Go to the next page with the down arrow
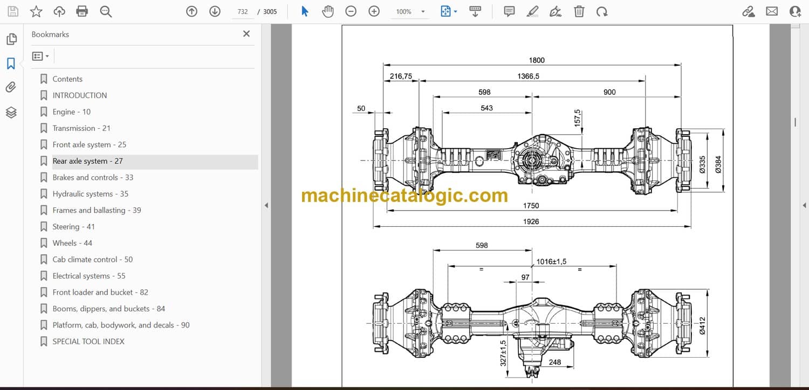 coord(215,11)
